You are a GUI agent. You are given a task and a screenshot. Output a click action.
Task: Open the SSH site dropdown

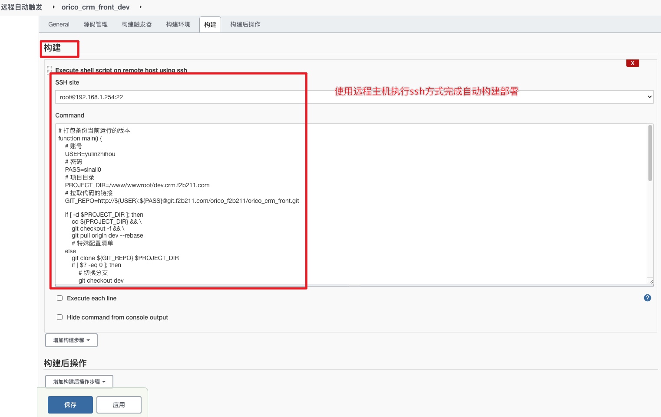click(x=354, y=97)
